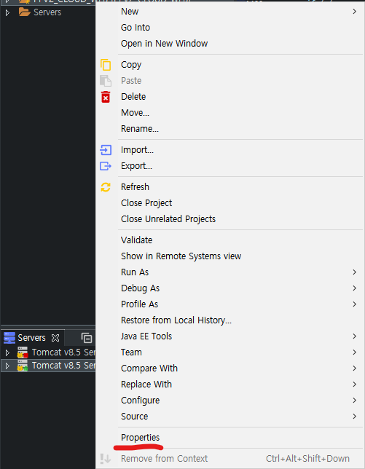Image resolution: width=365 pixels, height=469 pixels.
Task: Open the Run As submenu arrow
Action: (355, 272)
